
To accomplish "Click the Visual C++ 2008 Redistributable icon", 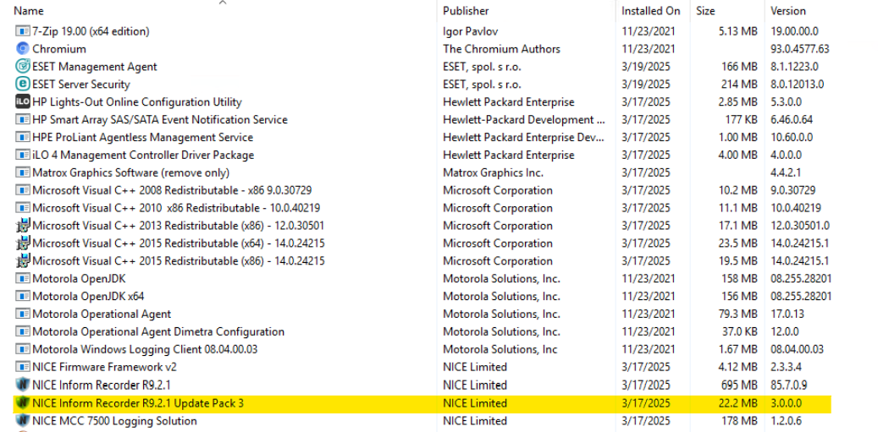I will click(x=23, y=190).
